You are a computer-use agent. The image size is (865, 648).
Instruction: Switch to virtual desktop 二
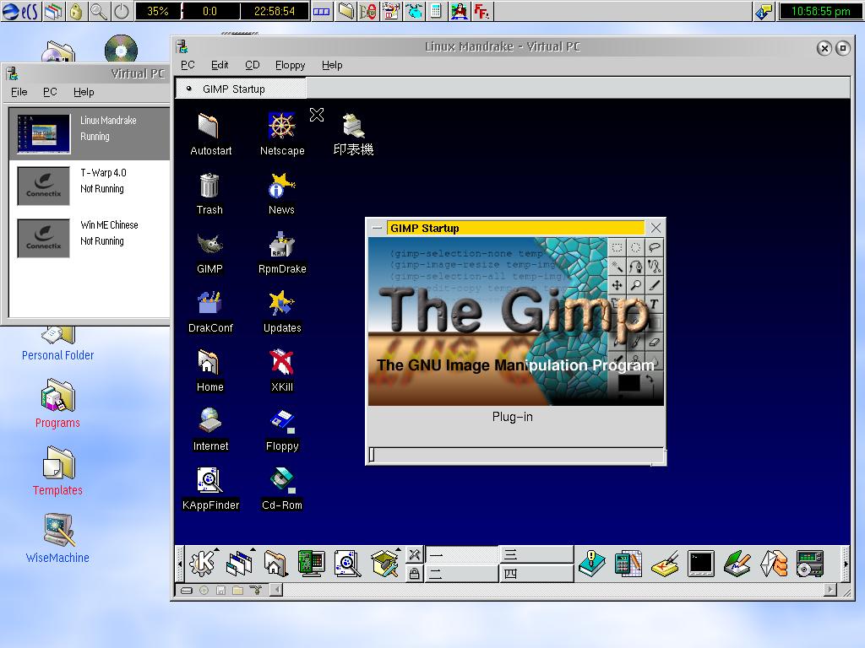(460, 574)
